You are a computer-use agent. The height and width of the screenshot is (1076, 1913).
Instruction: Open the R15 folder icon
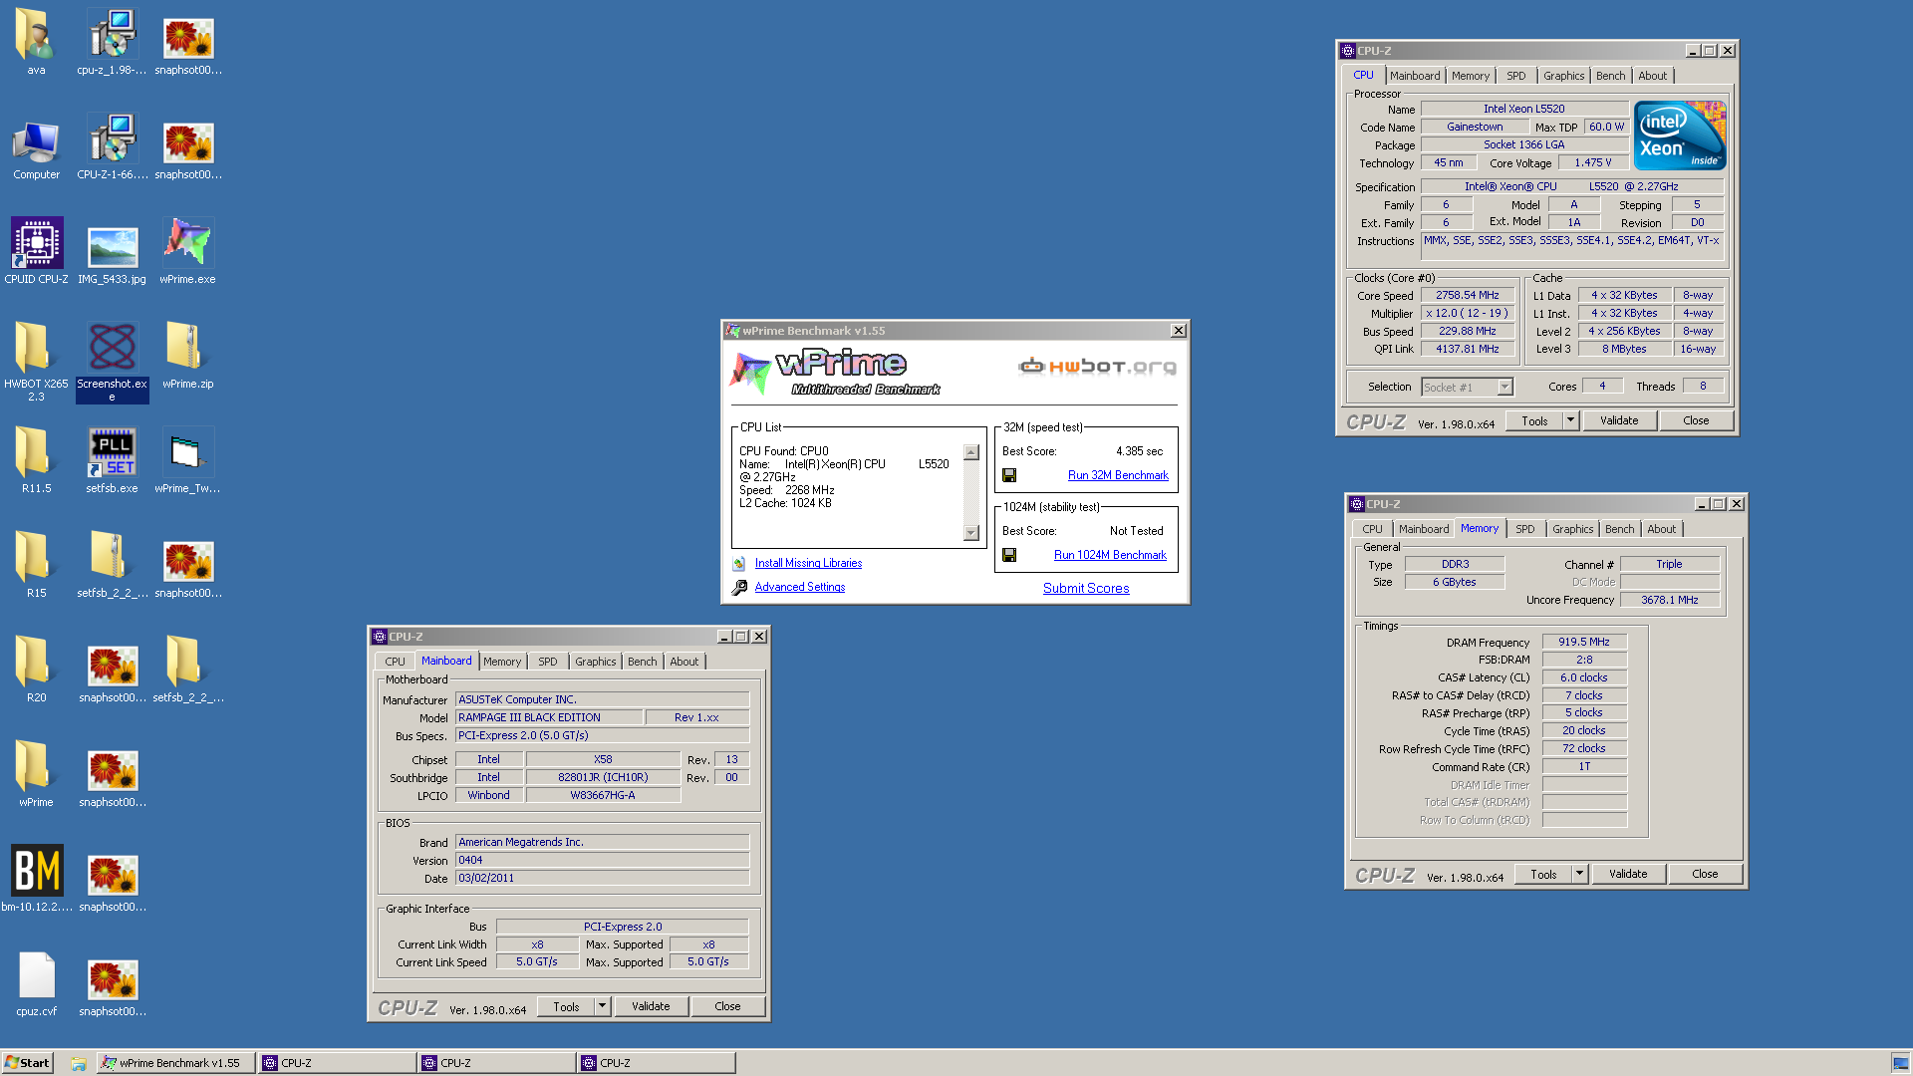pos(36,565)
